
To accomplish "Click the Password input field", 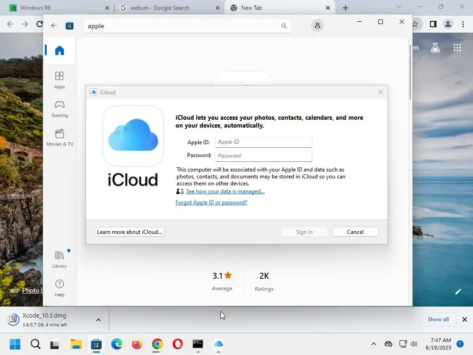I will [264, 156].
